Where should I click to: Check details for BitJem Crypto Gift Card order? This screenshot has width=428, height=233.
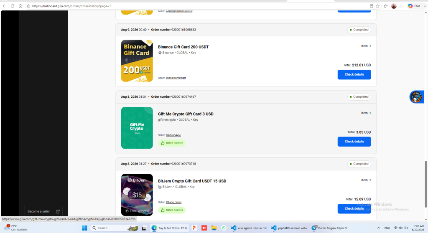click(354, 209)
